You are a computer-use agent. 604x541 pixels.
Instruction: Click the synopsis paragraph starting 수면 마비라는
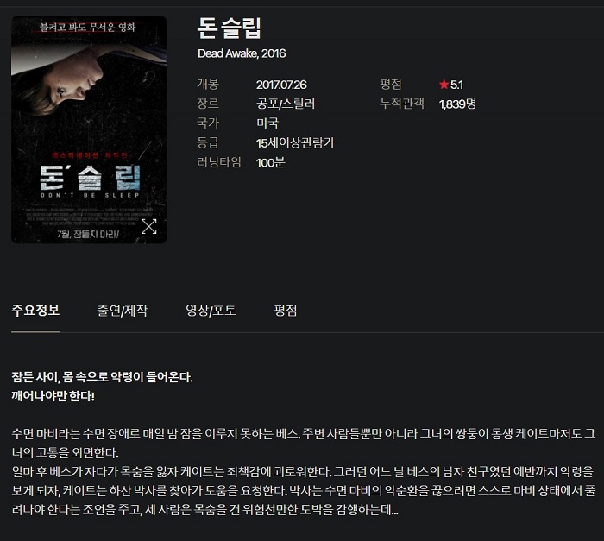(x=304, y=472)
